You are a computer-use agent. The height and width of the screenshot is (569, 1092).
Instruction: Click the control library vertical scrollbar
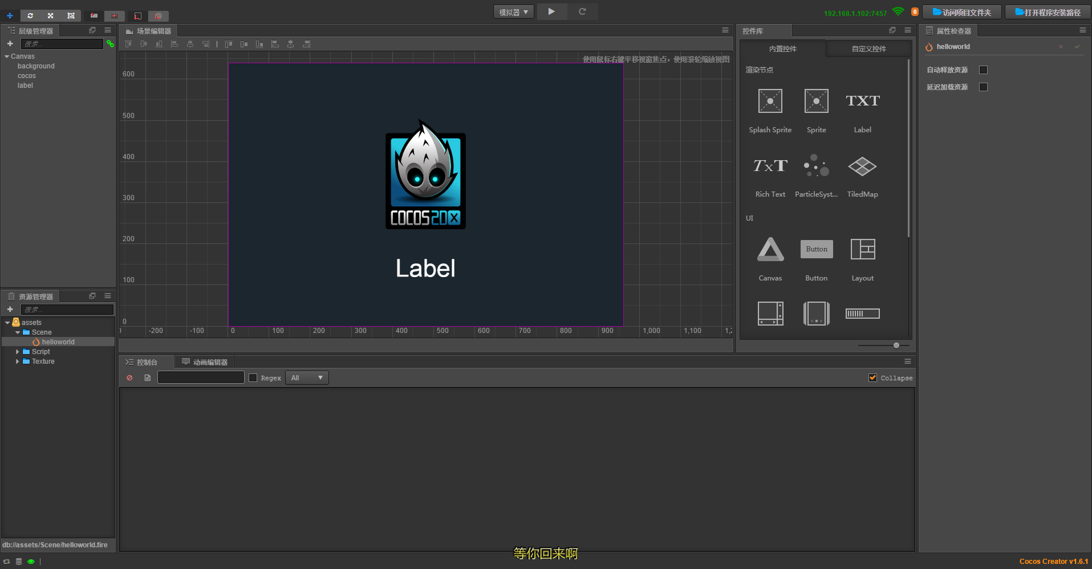[x=908, y=148]
